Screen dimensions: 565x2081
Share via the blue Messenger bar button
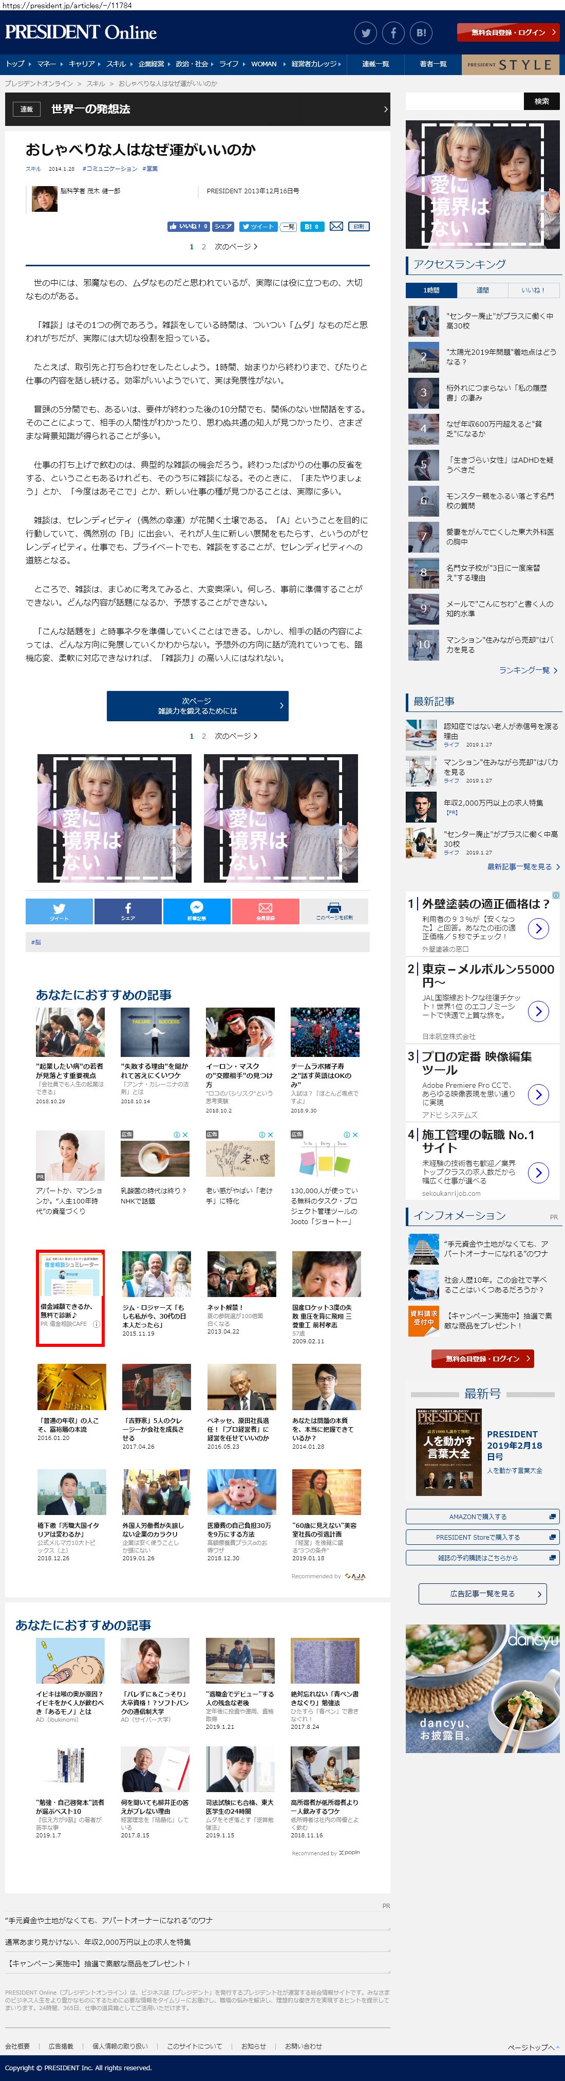coord(197,910)
